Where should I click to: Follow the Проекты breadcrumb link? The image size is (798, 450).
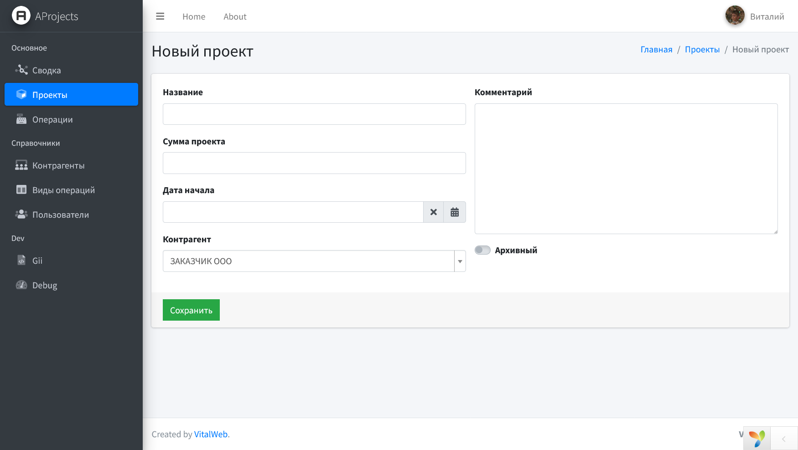coord(702,49)
